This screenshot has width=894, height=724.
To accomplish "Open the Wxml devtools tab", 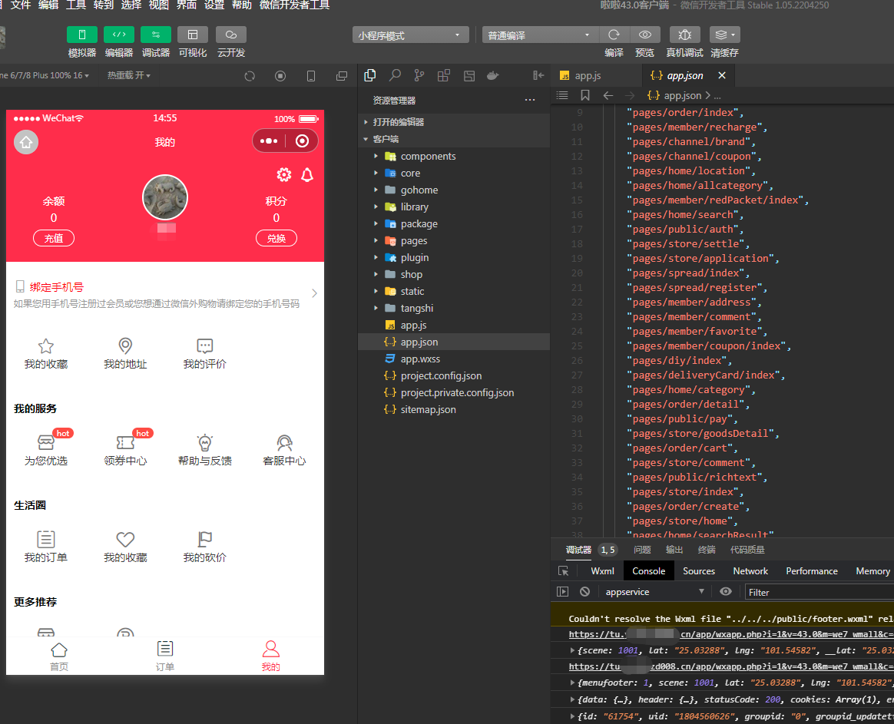I will [x=602, y=570].
